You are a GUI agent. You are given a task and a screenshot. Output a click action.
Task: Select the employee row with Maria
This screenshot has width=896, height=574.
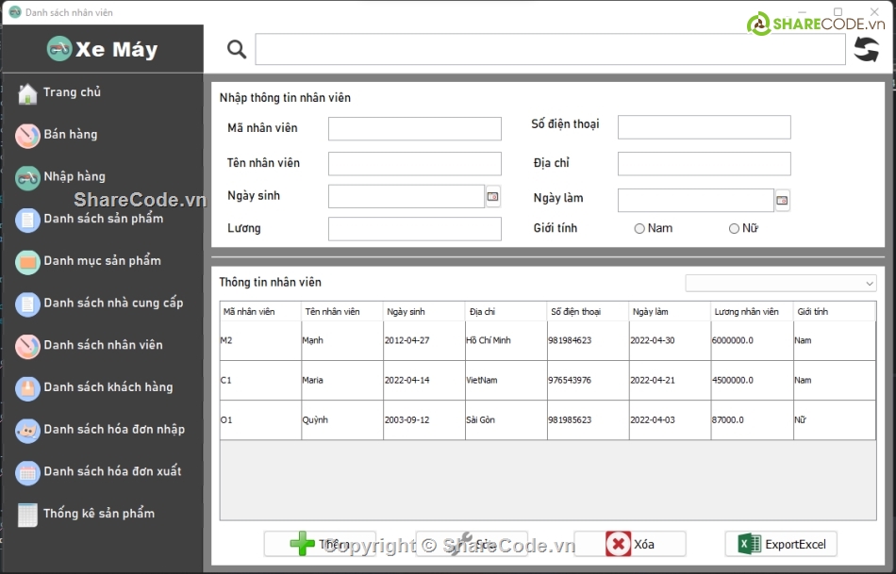pos(547,381)
